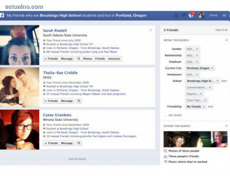Search Photos of these people

tap(184, 151)
